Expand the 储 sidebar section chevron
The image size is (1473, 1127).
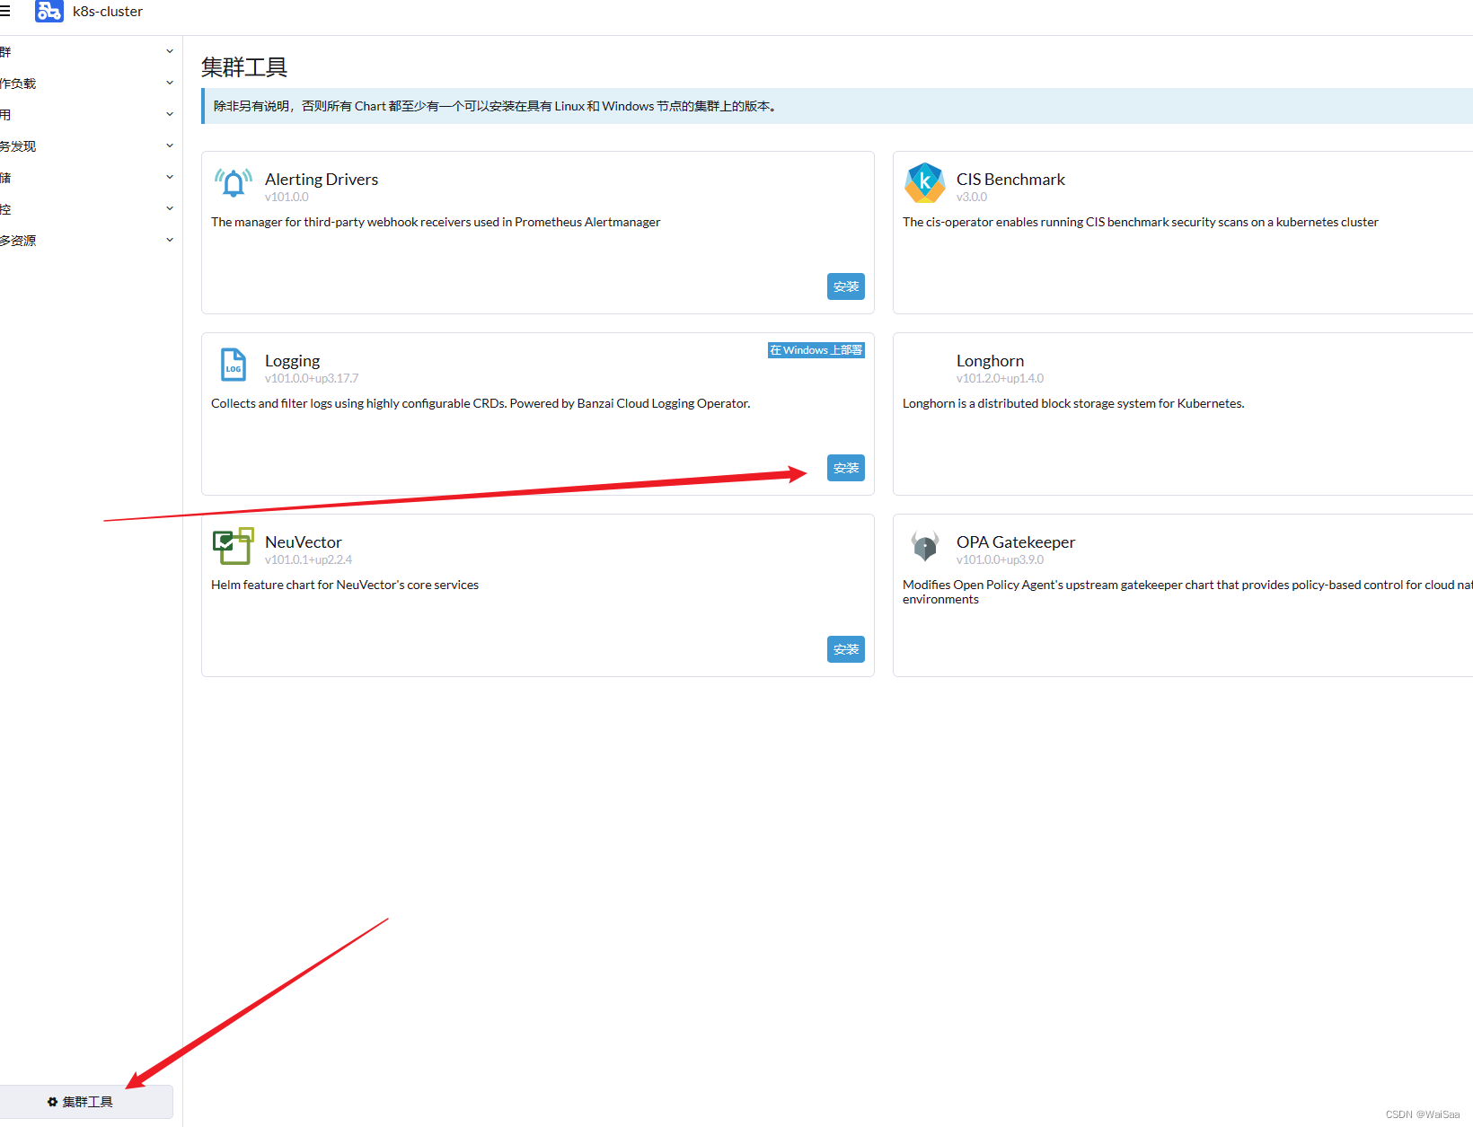170,177
